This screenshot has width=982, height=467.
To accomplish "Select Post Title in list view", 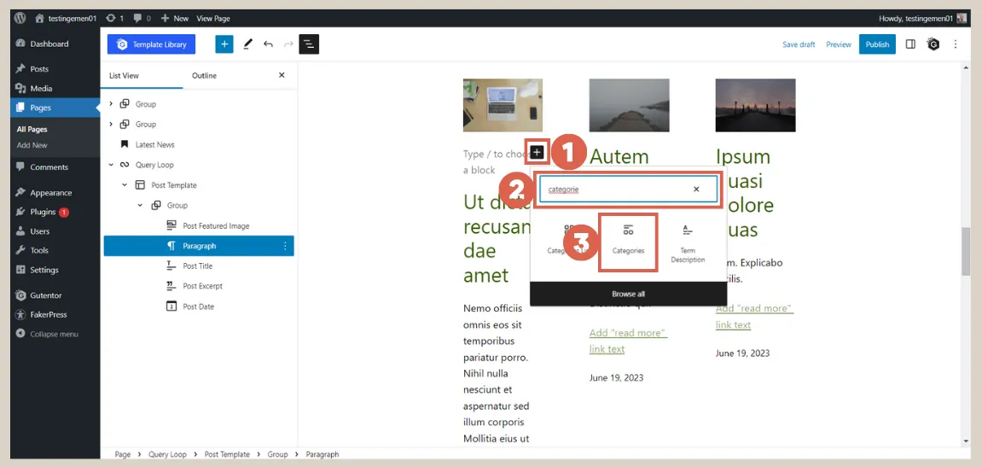I will [199, 266].
